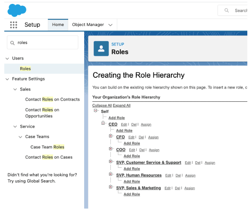Click Add Role under SVP, Sales & Marketing
Screen dimensions: 252x214
pos(132,194)
